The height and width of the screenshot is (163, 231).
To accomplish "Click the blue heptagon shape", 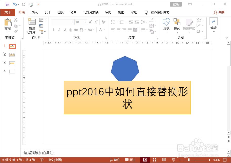I will point(125,69).
